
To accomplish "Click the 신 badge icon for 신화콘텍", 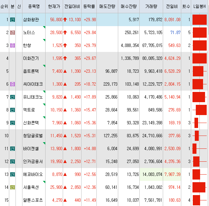I will 13,123.
